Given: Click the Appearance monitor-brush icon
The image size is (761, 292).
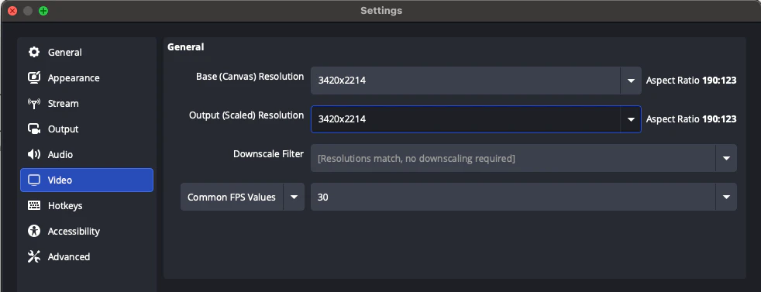Looking at the screenshot, I should (34, 77).
